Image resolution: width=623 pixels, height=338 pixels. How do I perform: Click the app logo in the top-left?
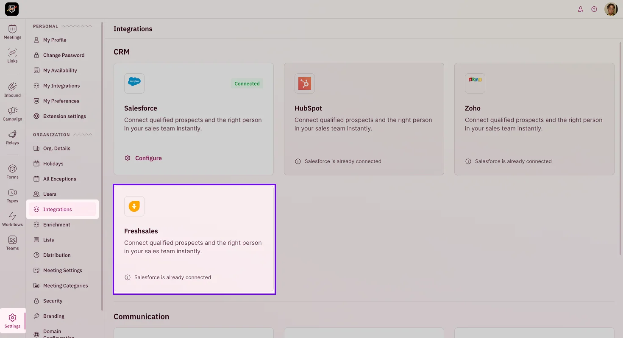(12, 9)
